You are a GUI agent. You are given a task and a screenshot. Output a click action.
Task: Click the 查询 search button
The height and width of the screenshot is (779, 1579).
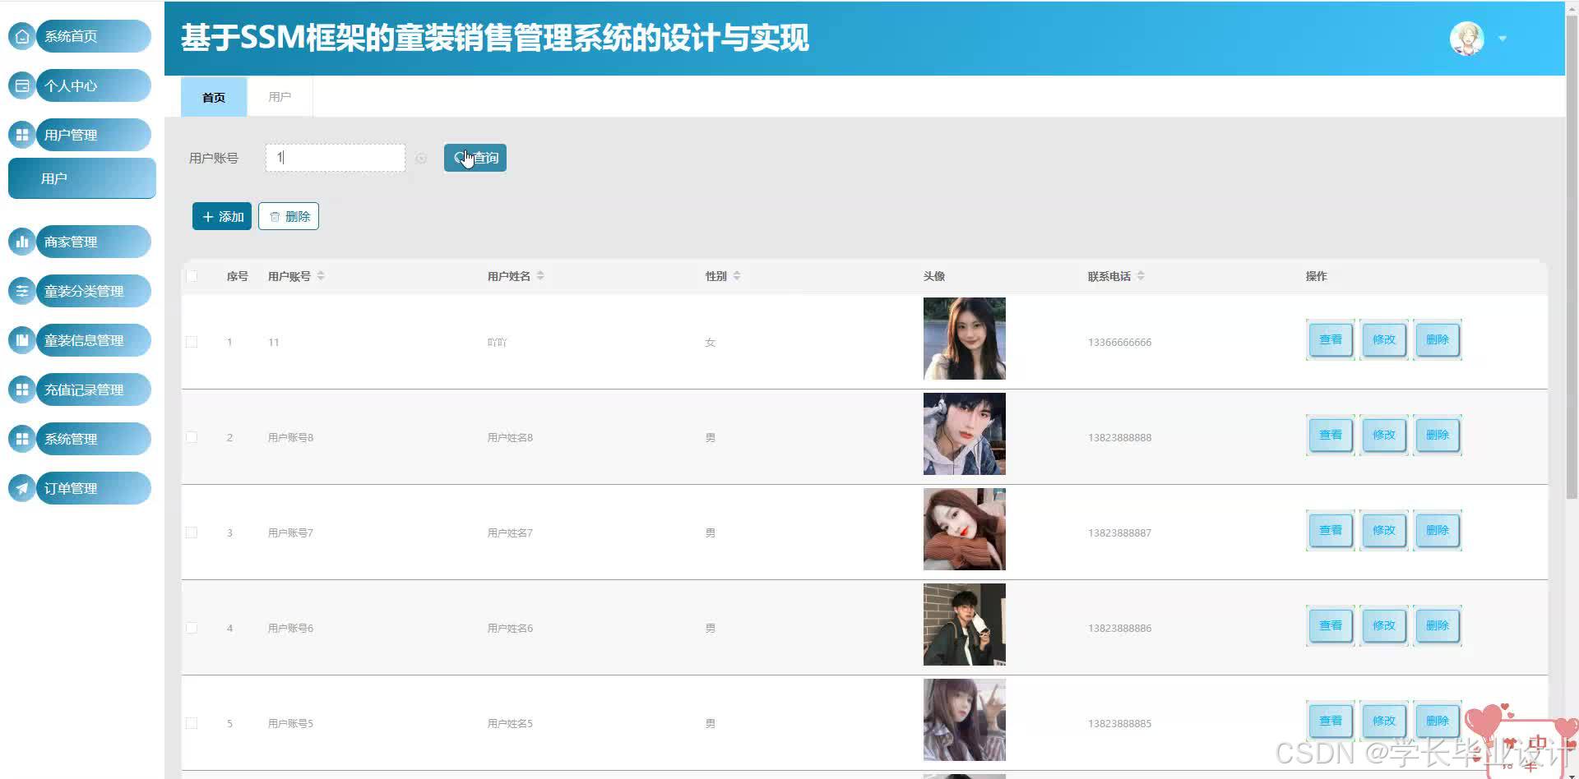[475, 158]
